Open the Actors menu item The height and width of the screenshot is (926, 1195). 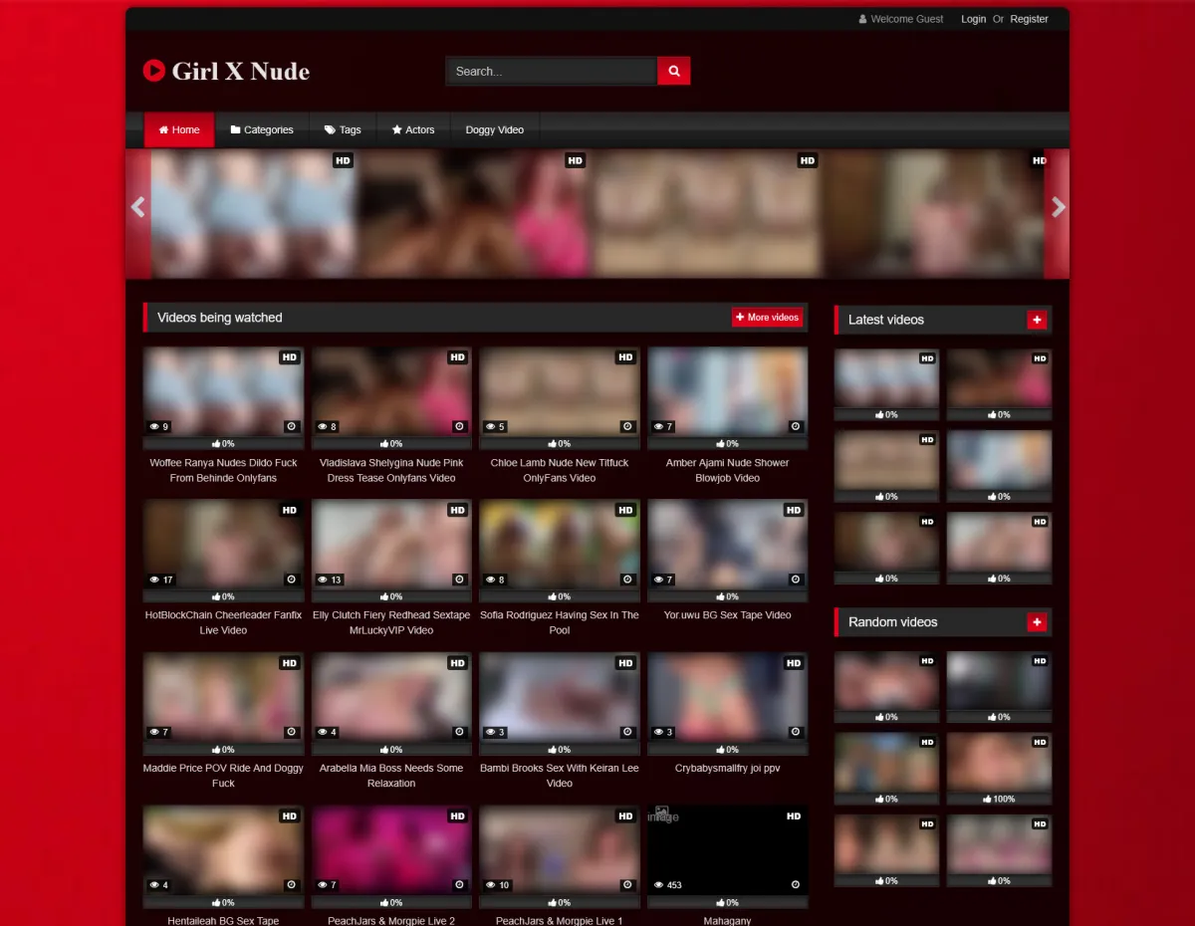pos(413,129)
